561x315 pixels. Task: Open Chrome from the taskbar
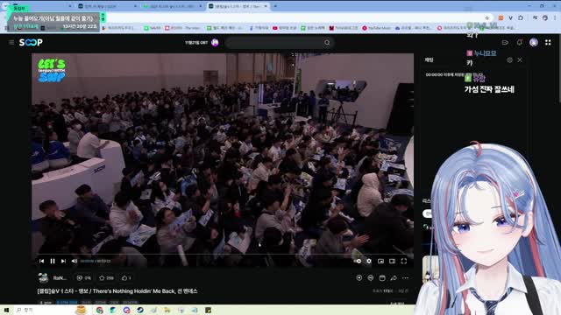click(99, 310)
